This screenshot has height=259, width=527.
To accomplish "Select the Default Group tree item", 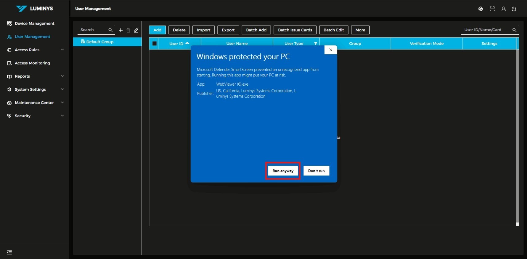I will (x=100, y=42).
